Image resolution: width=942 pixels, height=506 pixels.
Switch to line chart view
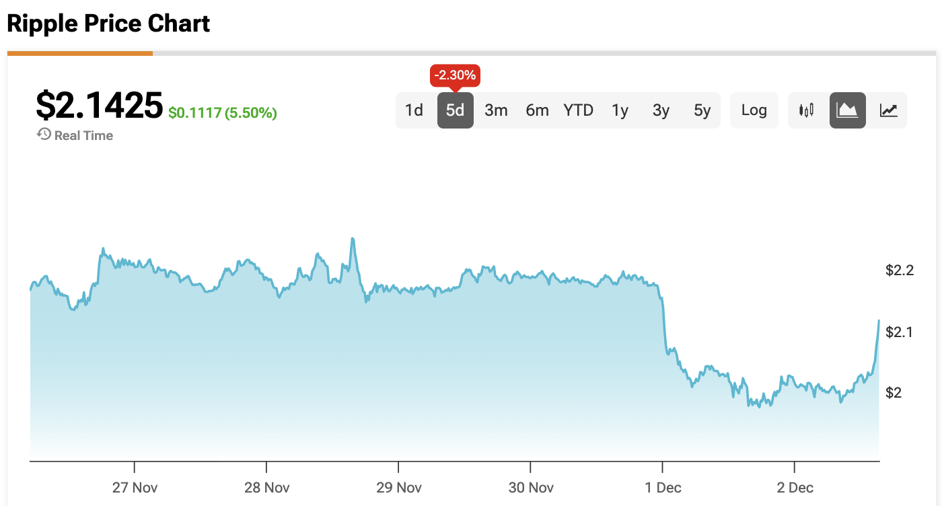888,110
